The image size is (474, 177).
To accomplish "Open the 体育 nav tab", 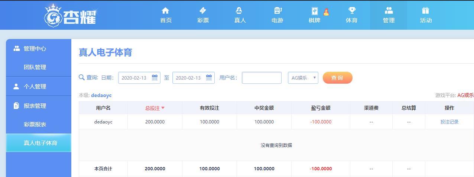I will pos(351,15).
